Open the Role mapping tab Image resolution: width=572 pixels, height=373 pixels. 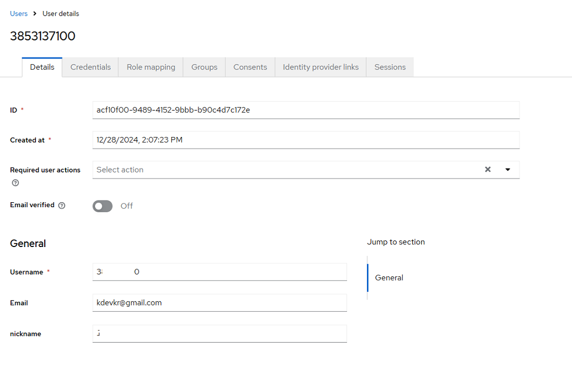151,67
